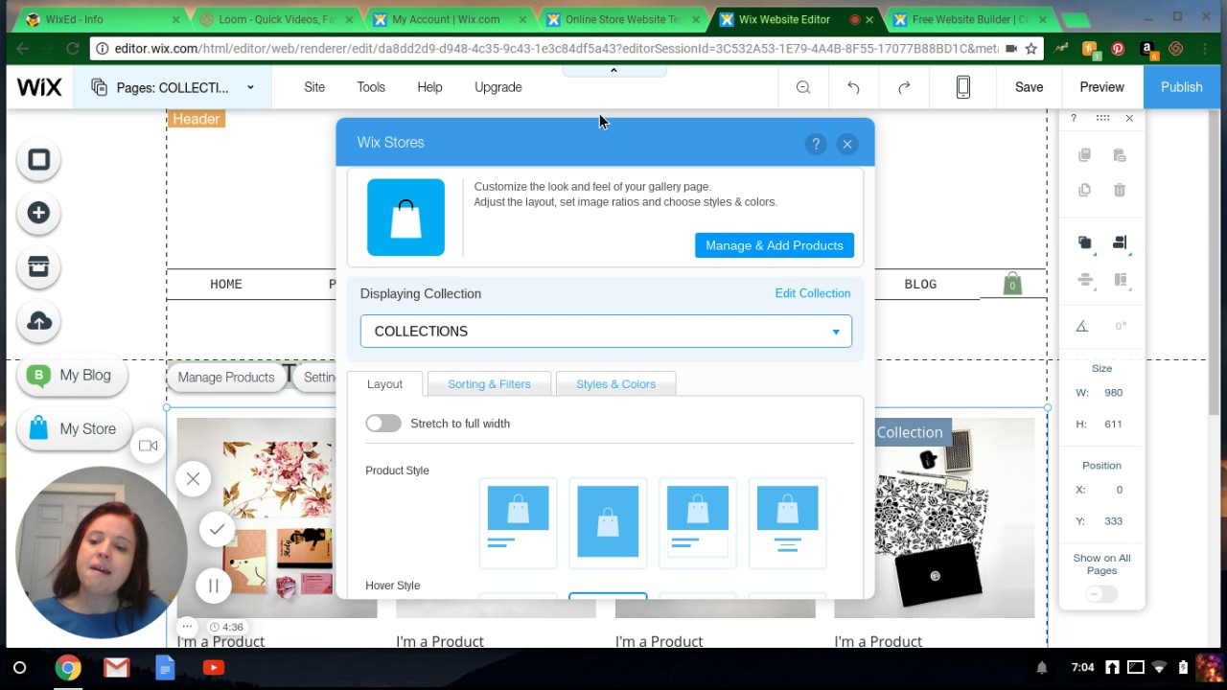The height and width of the screenshot is (690, 1227).
Task: Close the Wix Stores panel
Action: (847, 144)
